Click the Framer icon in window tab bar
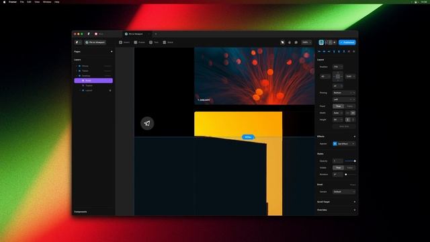This screenshot has height=242, width=430. click(x=89, y=34)
